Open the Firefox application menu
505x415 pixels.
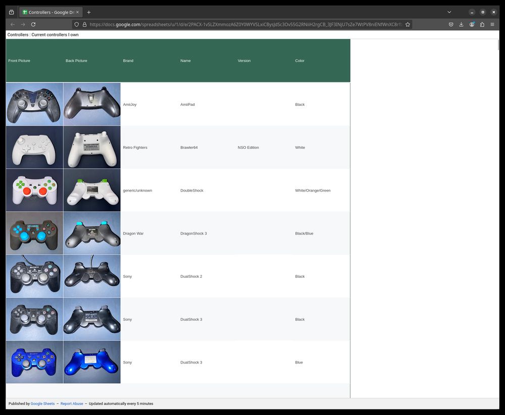(492, 24)
